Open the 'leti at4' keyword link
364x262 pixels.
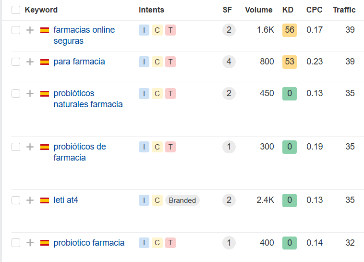click(x=66, y=200)
